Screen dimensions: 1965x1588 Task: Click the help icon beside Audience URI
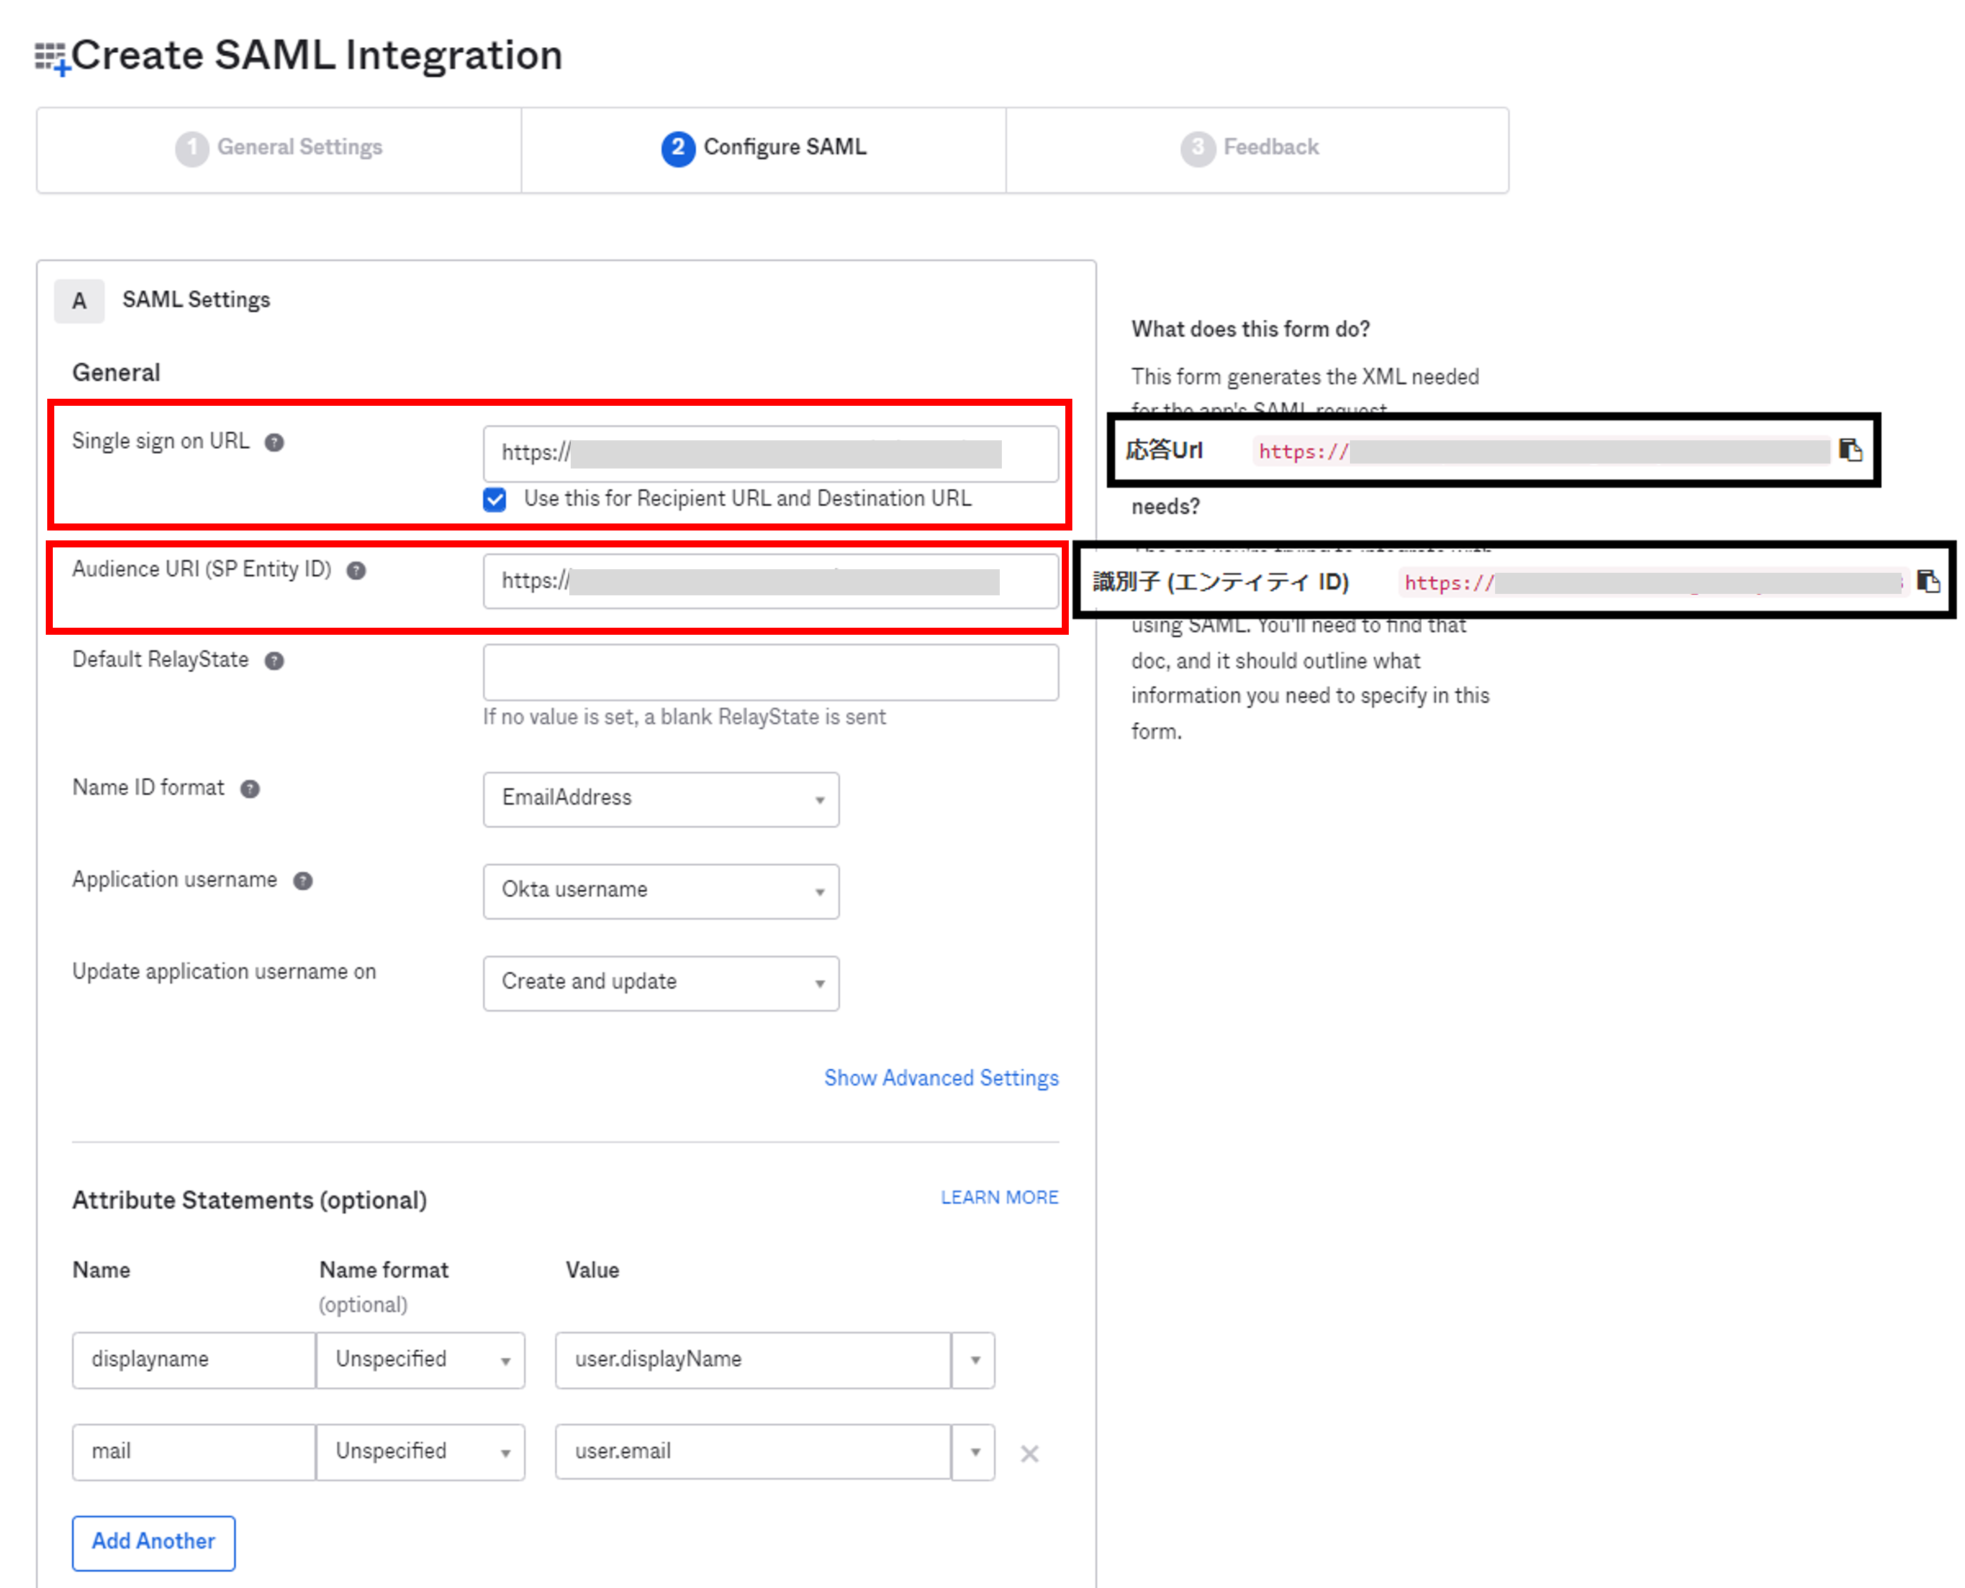356,571
